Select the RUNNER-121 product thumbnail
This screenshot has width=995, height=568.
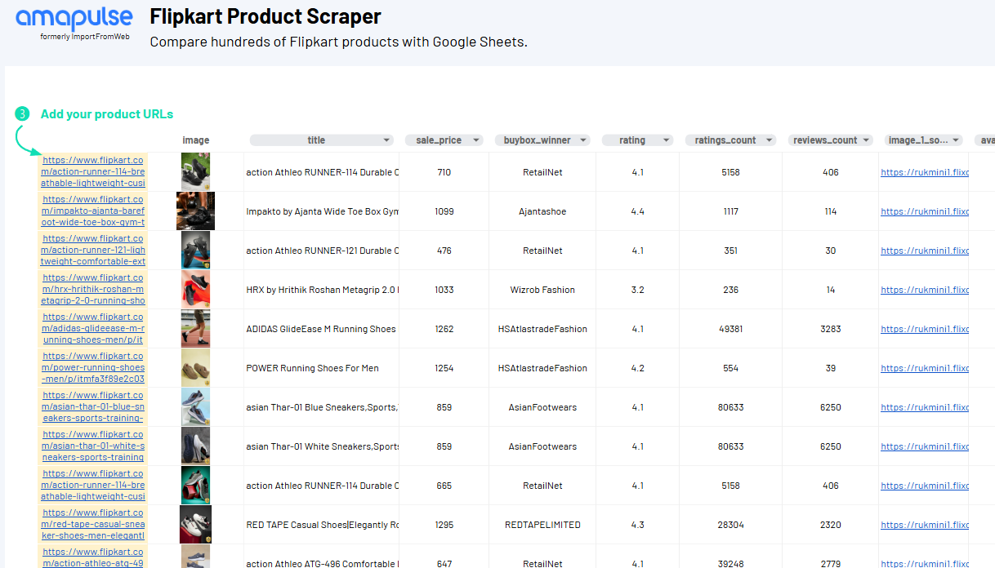point(195,250)
